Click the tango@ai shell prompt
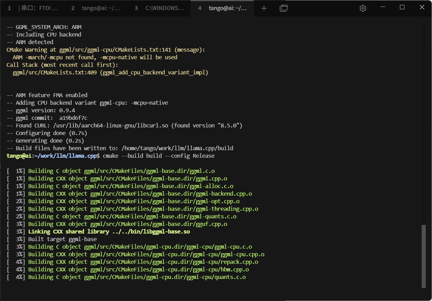 click(53, 156)
